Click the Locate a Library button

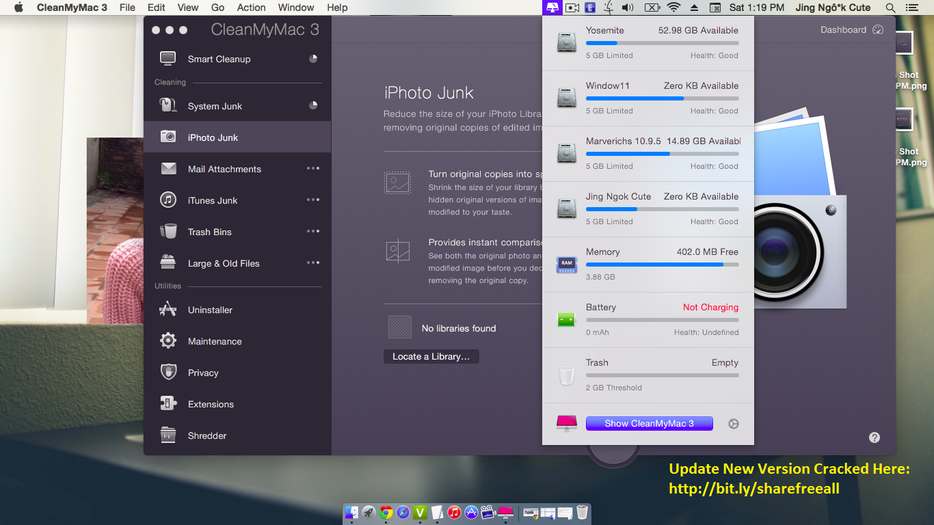[x=431, y=356]
